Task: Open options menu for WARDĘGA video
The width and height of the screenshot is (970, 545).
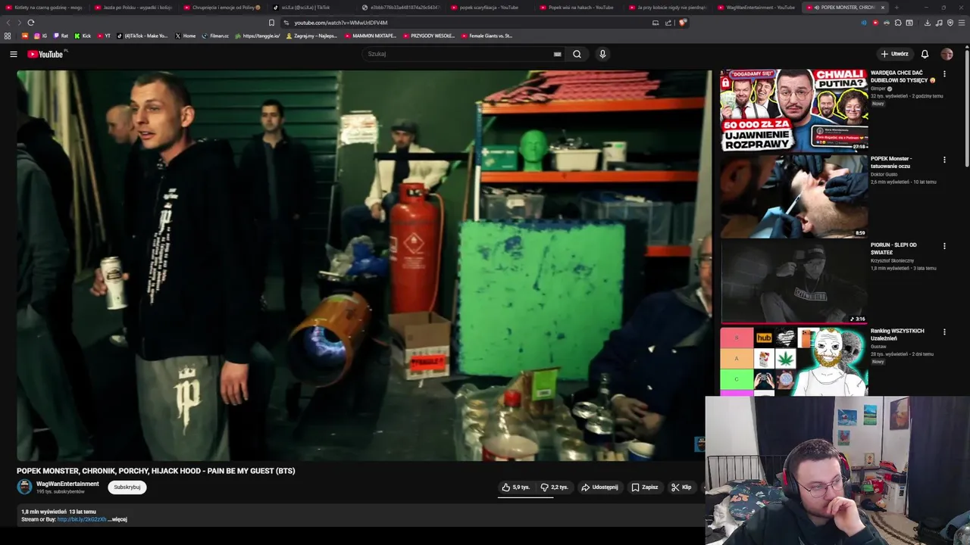Action: point(944,74)
